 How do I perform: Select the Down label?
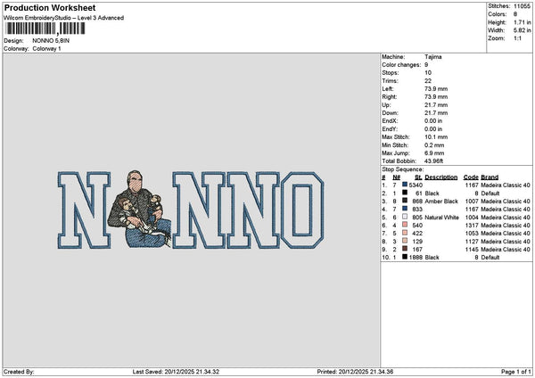(390, 113)
